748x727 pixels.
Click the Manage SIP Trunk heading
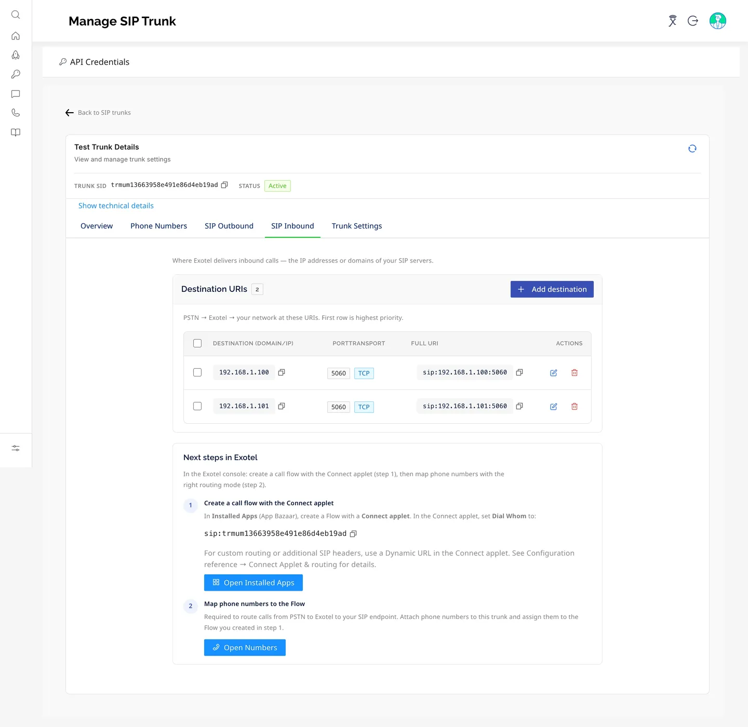(122, 21)
